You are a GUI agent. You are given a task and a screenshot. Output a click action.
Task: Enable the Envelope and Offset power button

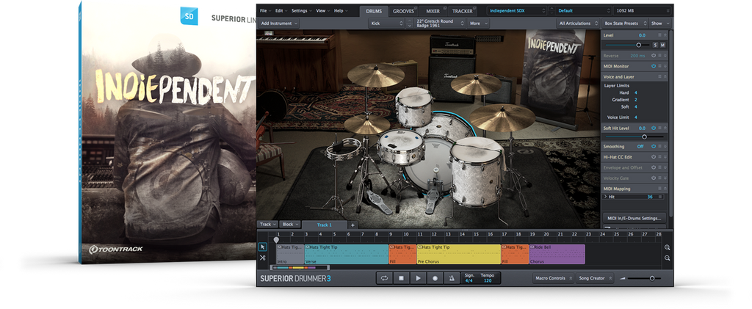pos(653,167)
